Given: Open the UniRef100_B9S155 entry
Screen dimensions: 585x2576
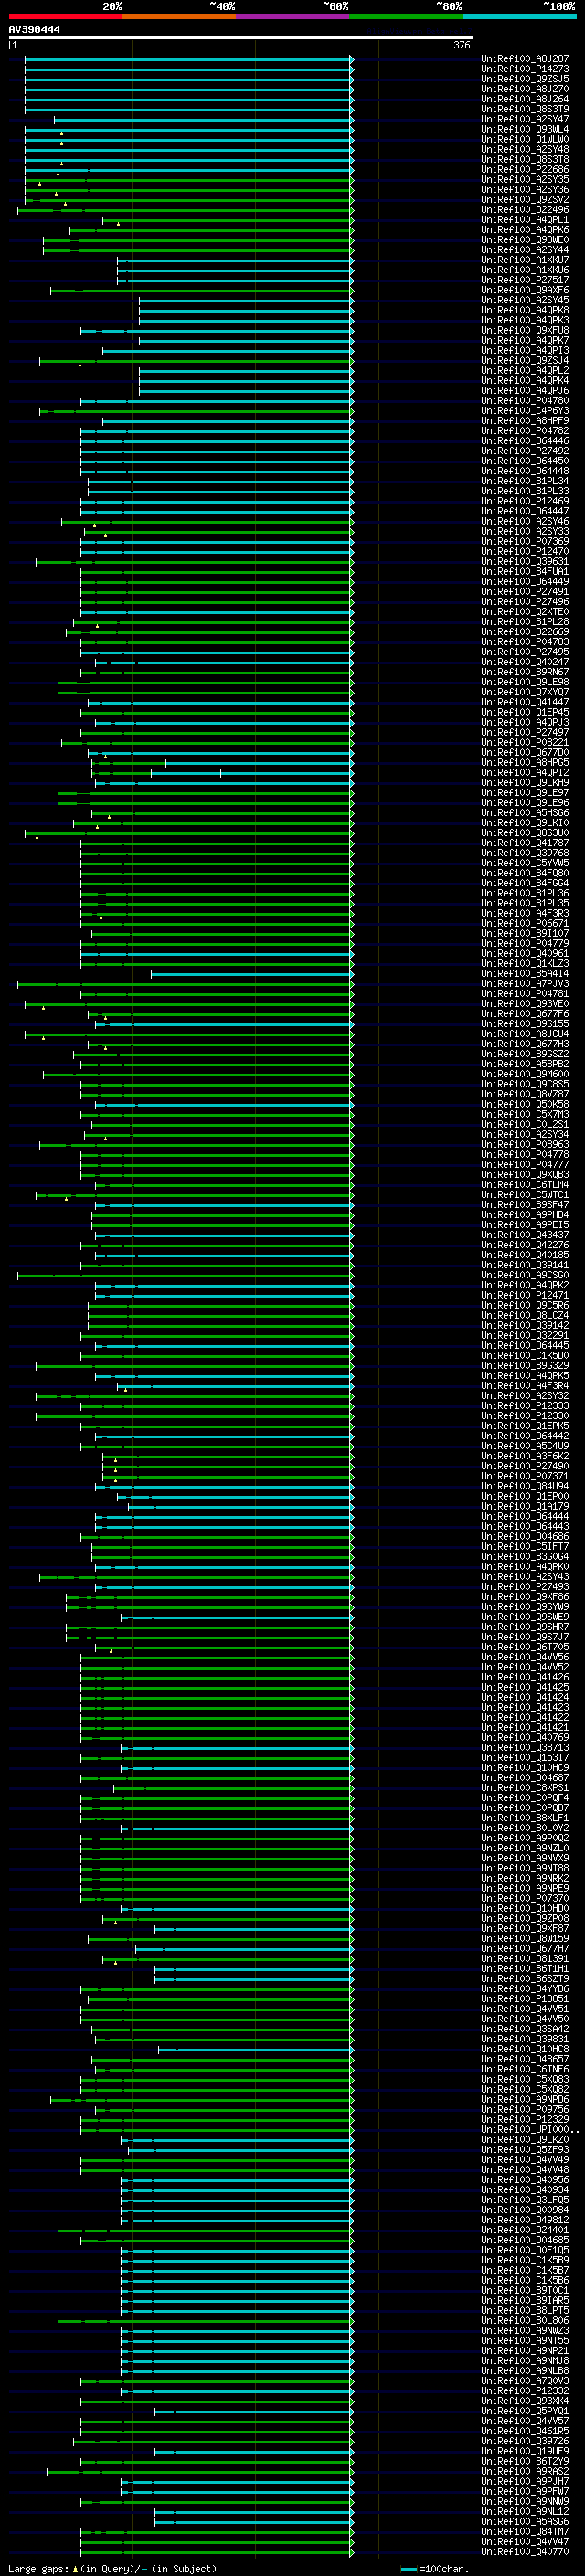Looking at the screenshot, I should pyautogui.click(x=525, y=1024).
